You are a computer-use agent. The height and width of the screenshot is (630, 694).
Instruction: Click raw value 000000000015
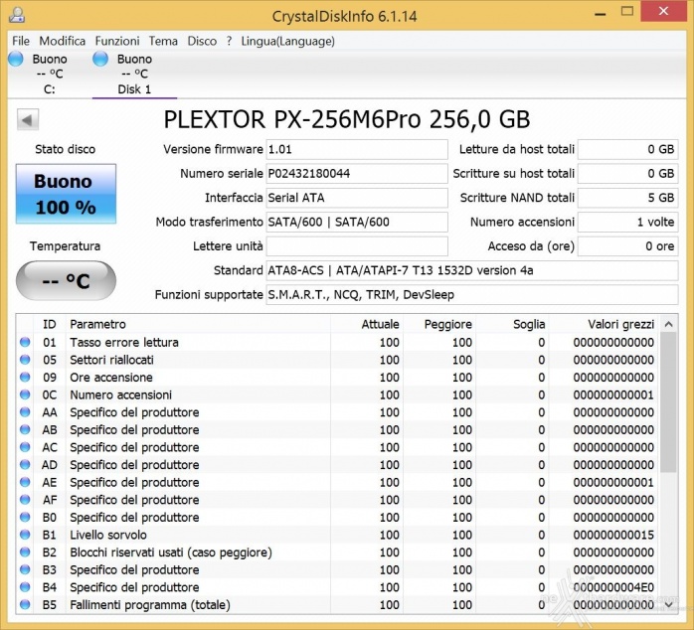613,535
